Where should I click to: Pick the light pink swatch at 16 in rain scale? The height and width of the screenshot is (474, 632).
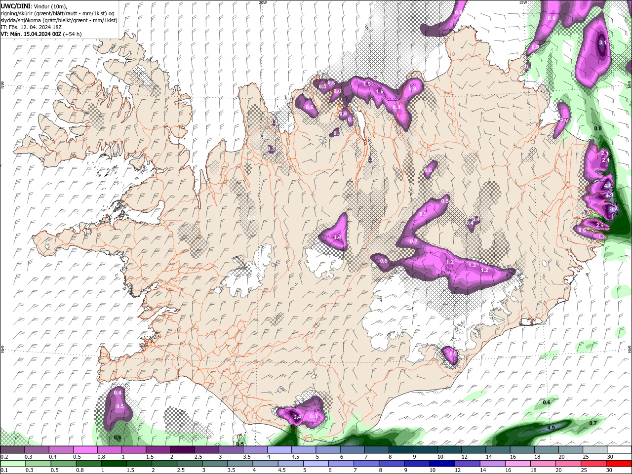[517, 464]
